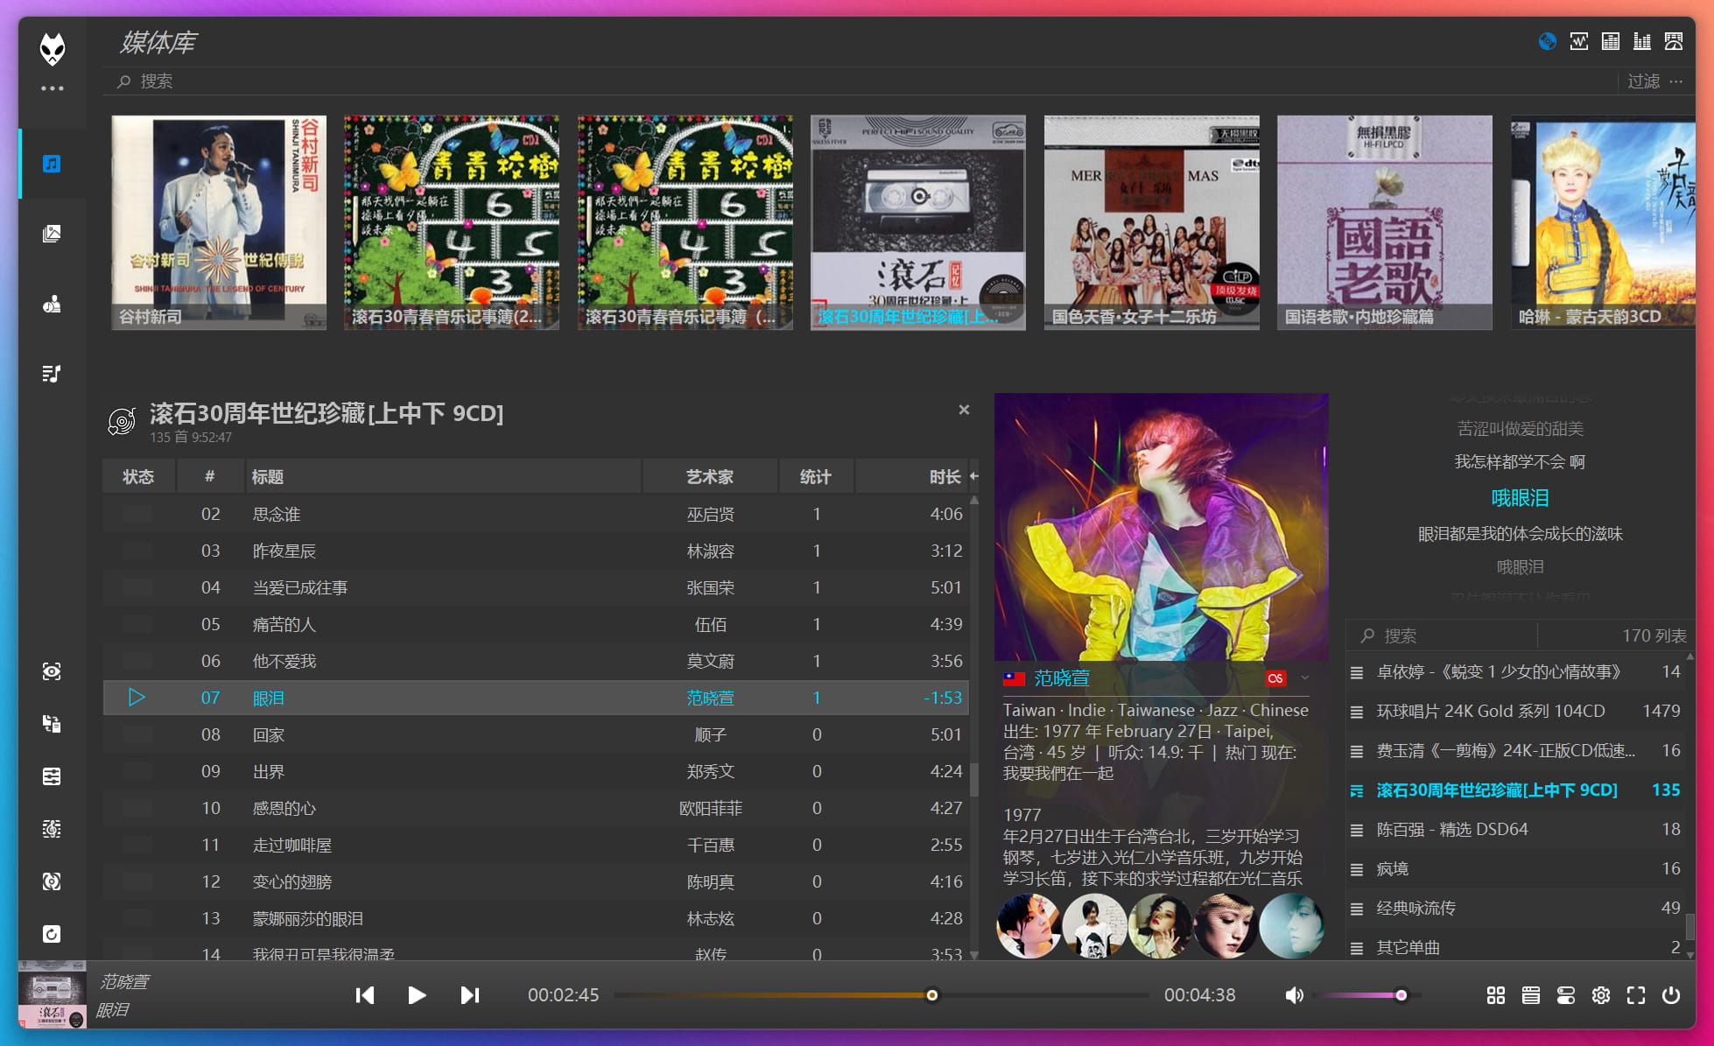
Task: Click the toggle-switch settings icon in bottom bar
Action: coord(1566,995)
